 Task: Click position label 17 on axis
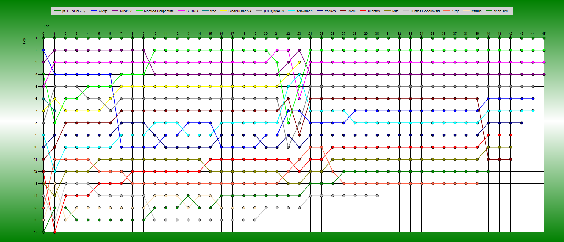[35, 232]
